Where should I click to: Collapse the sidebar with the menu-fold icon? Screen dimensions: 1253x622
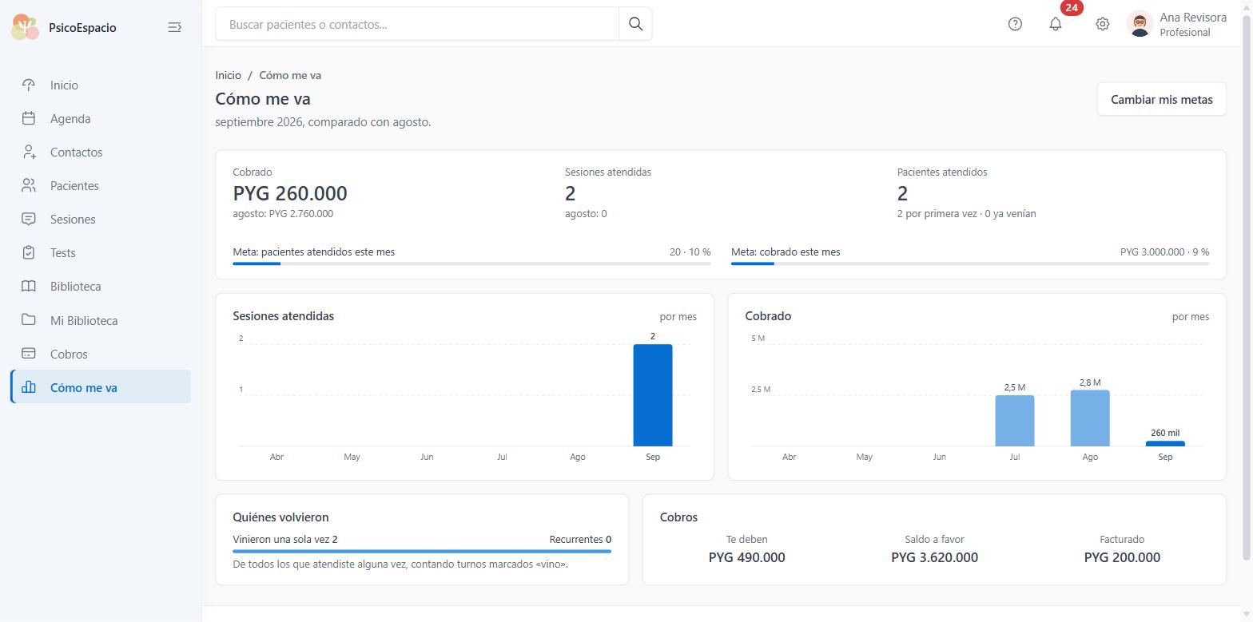pyautogui.click(x=174, y=27)
